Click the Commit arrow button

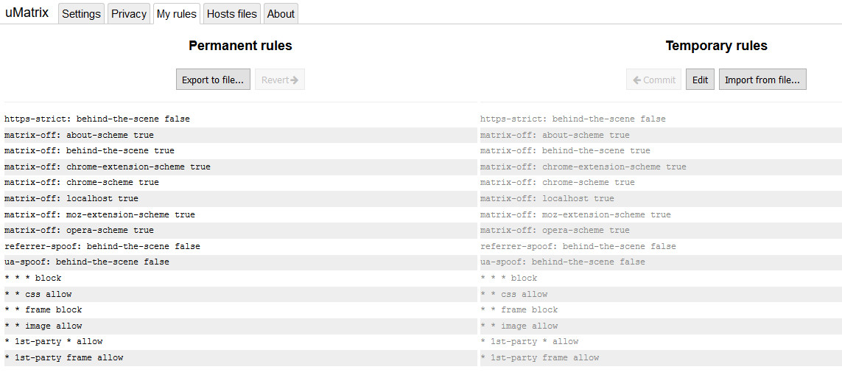coord(654,80)
